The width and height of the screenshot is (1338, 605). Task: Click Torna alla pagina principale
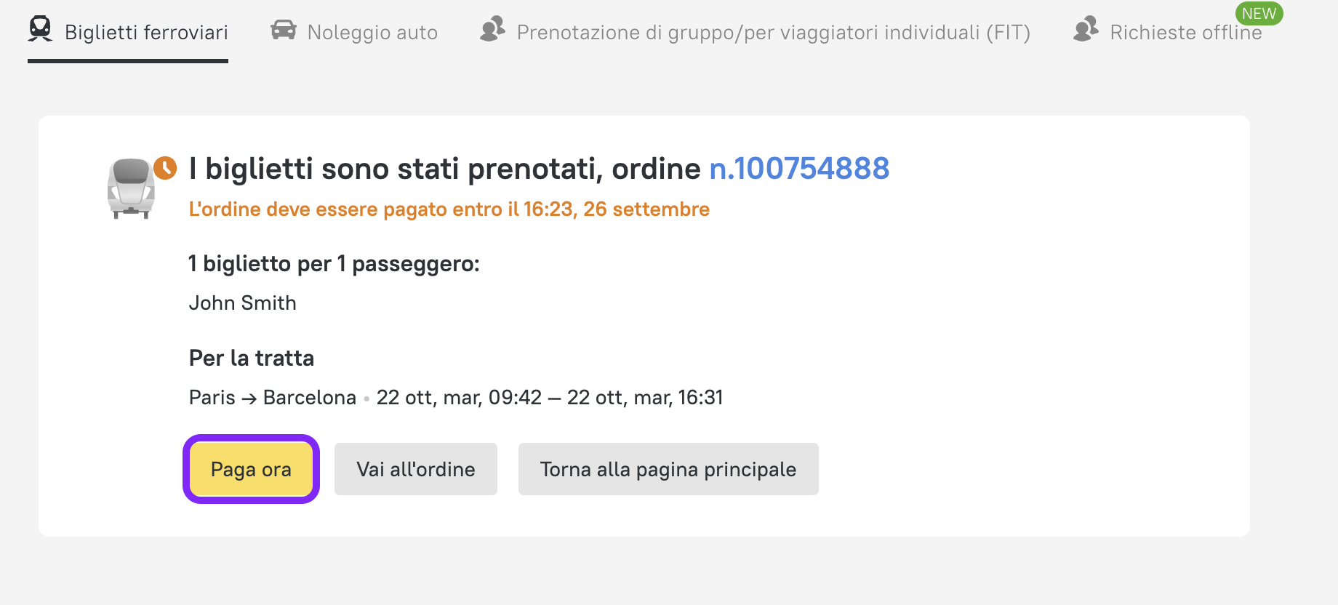tap(668, 469)
